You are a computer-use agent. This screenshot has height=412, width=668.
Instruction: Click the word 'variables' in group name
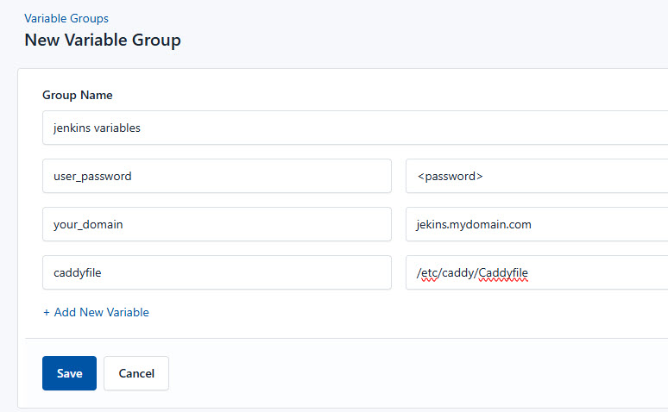[117, 128]
